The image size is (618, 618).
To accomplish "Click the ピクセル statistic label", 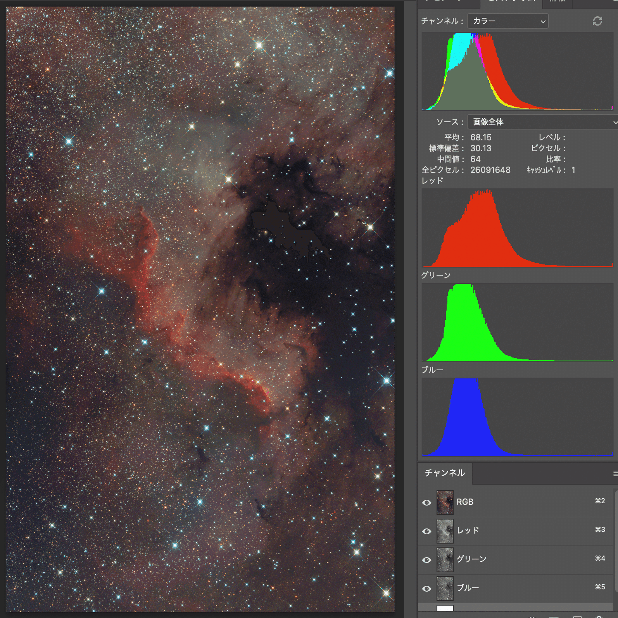I will pos(549,148).
